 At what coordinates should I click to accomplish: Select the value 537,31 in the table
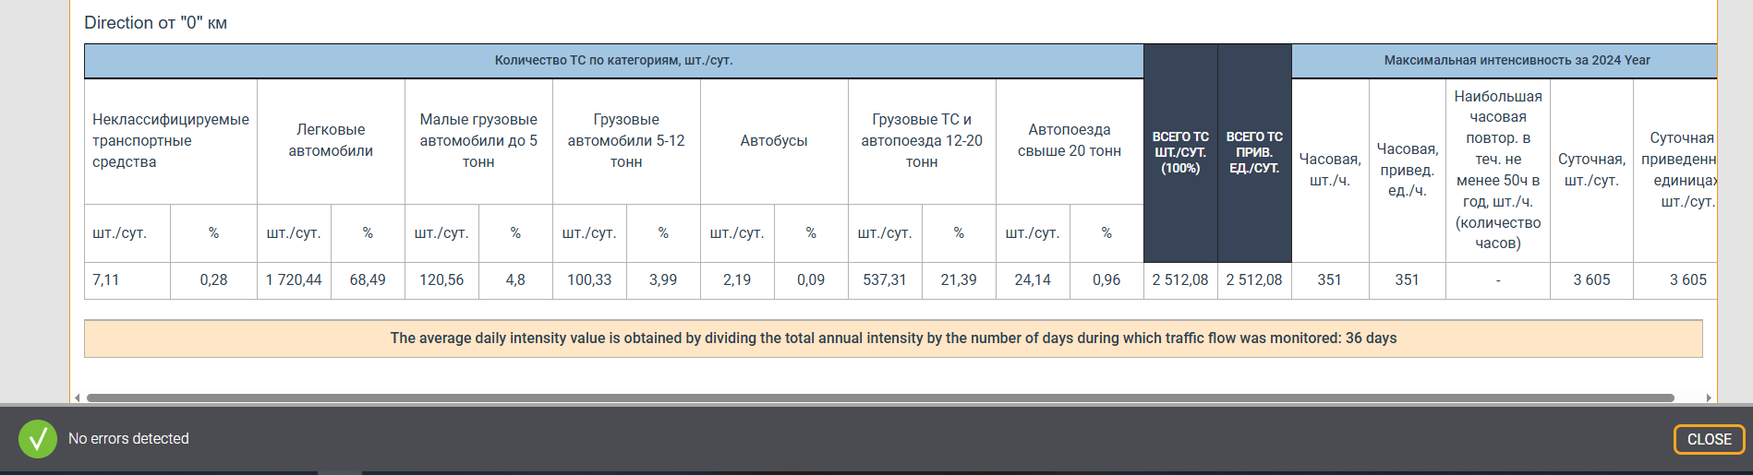pos(885,279)
